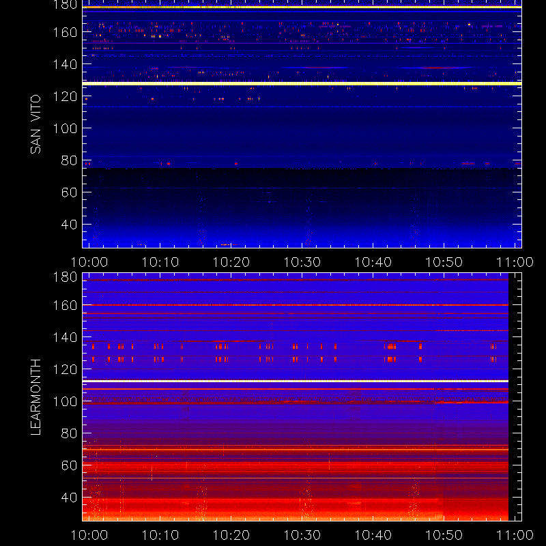Select the 80 tick label on Learmonth plot
Screen dimensions: 546x546
(69, 433)
